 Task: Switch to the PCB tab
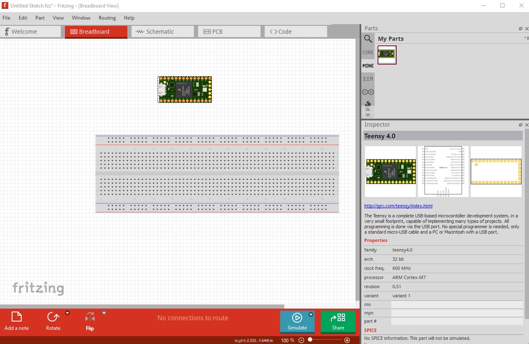point(229,32)
